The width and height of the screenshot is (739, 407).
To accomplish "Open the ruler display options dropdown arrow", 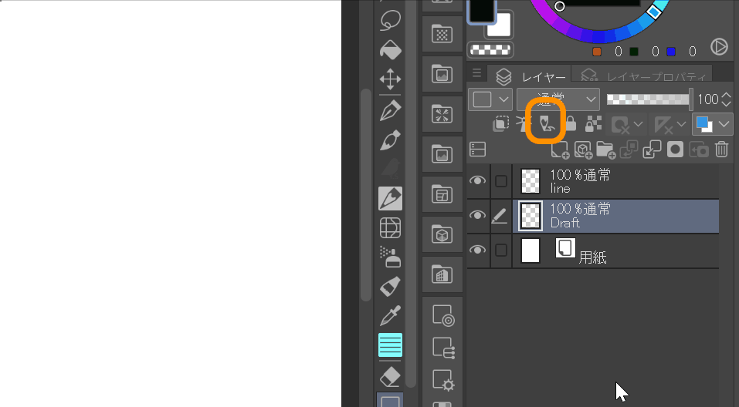I will pyautogui.click(x=681, y=124).
